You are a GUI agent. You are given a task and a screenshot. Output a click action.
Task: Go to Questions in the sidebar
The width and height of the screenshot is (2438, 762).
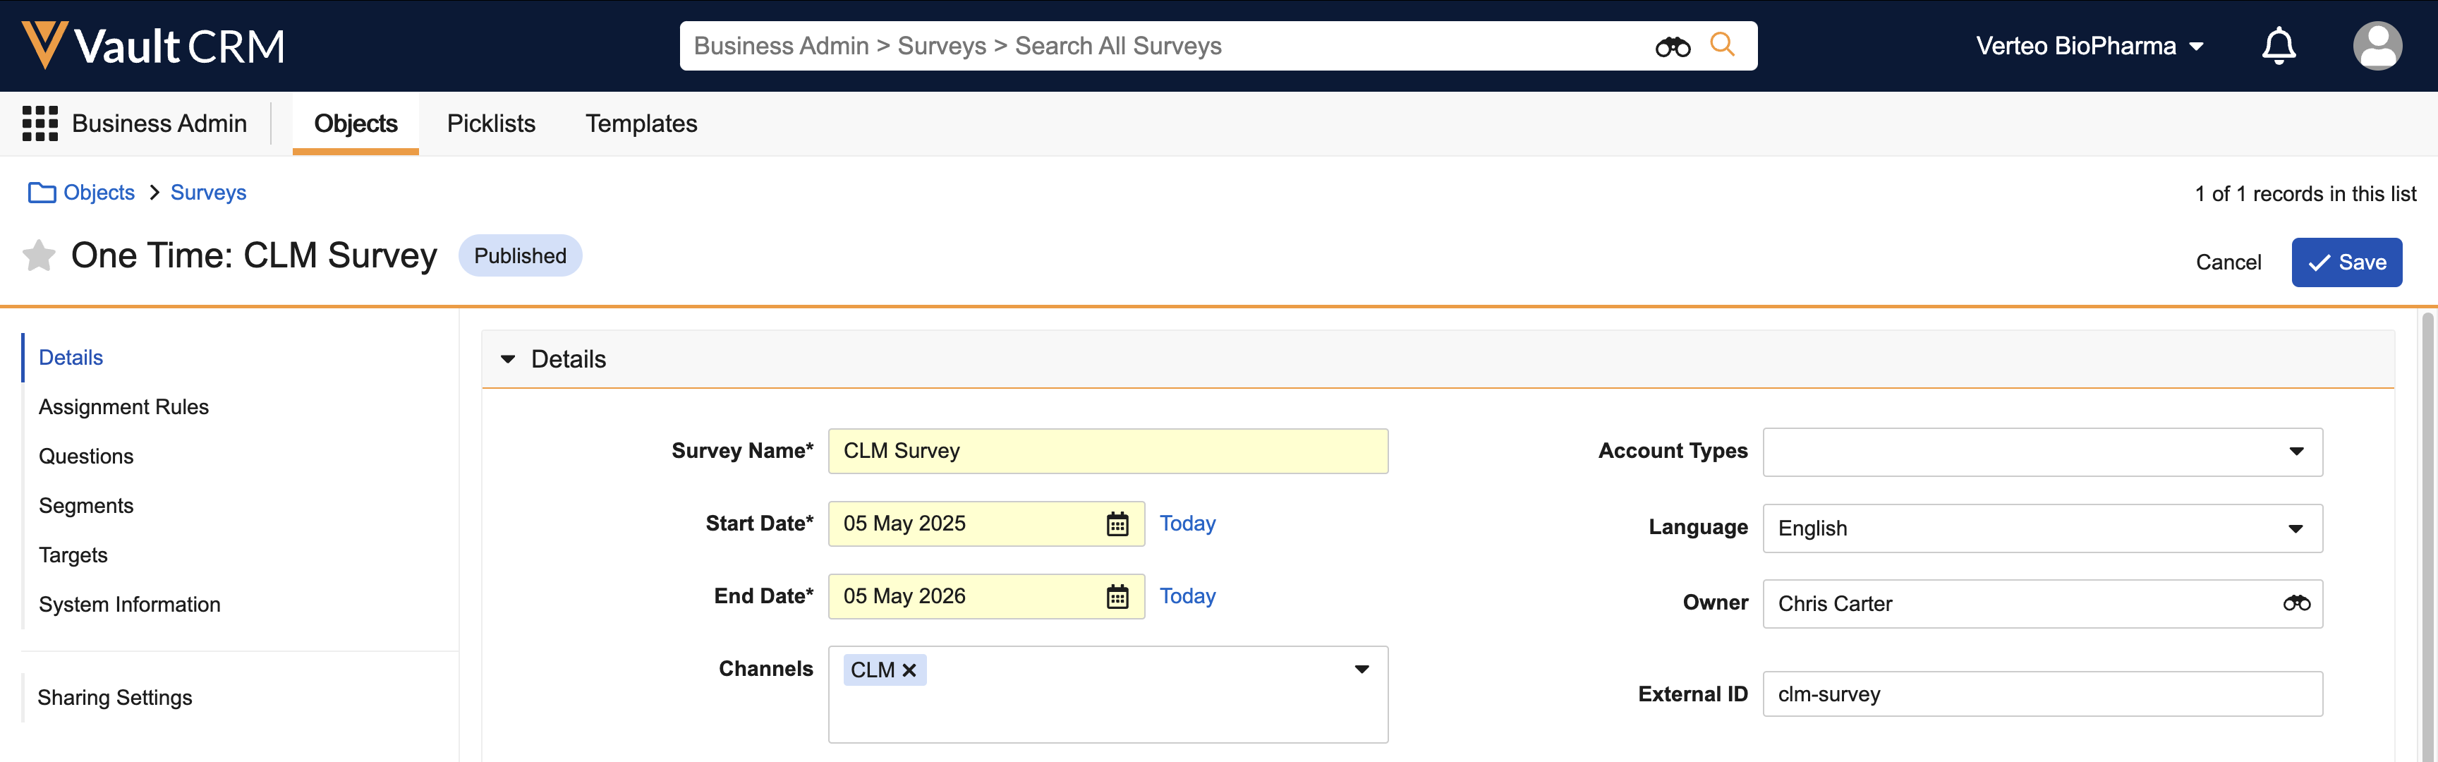pos(86,456)
